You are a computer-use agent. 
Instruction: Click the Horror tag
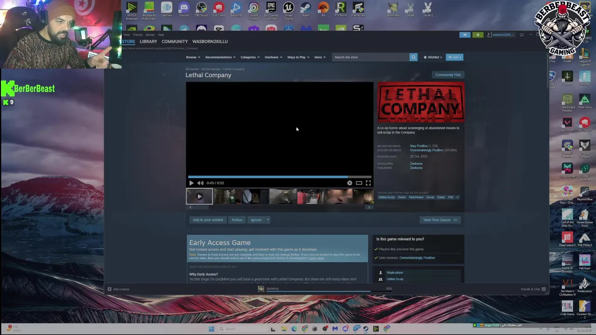pos(401,197)
